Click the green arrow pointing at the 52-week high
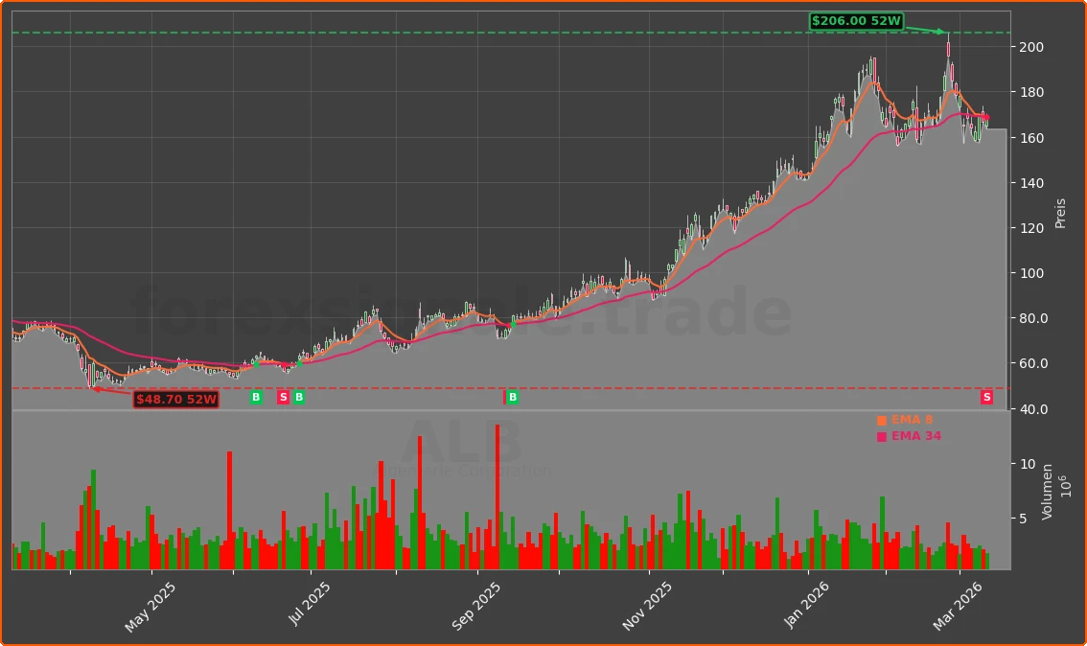 [935, 32]
